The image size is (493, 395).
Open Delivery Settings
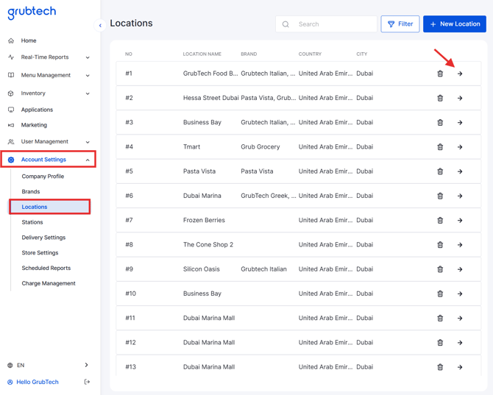pyautogui.click(x=43, y=238)
